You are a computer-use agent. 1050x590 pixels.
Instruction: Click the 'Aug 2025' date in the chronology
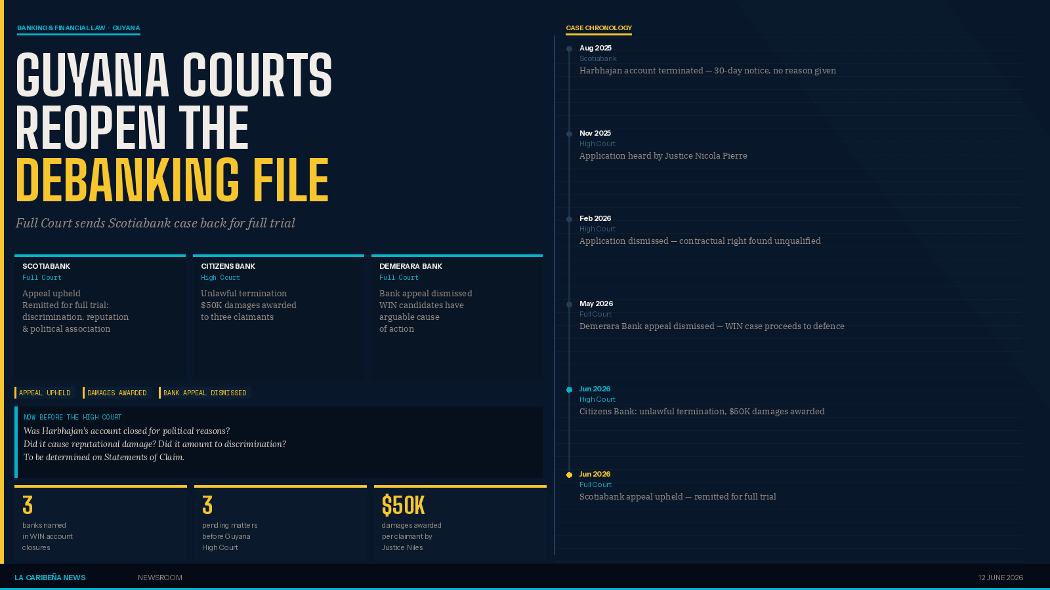(595, 49)
